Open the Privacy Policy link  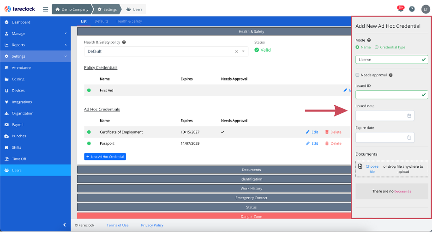pos(152,225)
